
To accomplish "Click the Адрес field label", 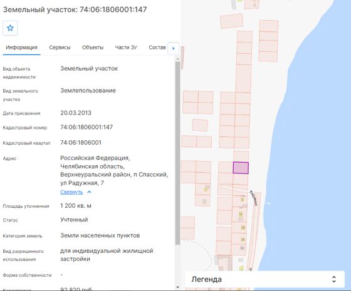I will [9, 158].
